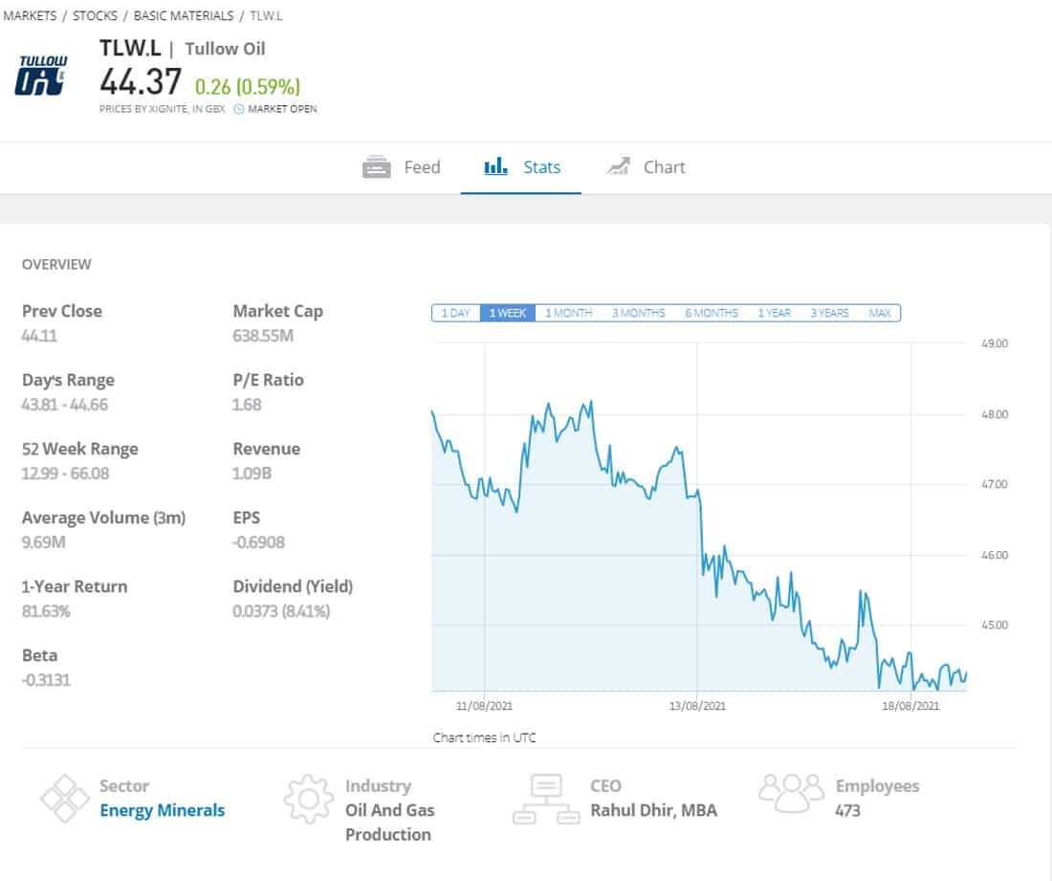
Task: Click the EPS value -0.6908
Action: [259, 542]
